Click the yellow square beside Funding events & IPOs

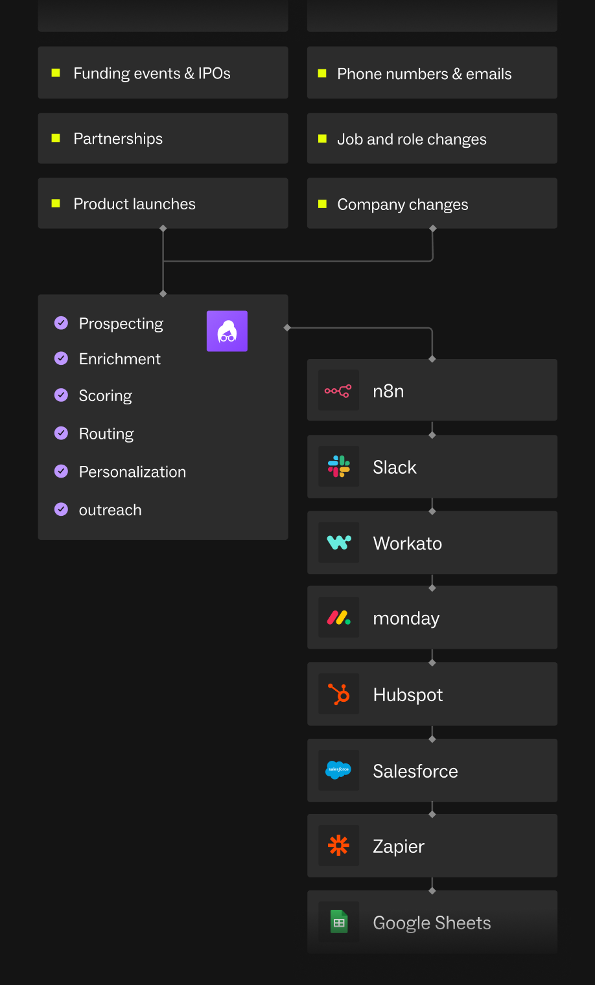click(56, 73)
